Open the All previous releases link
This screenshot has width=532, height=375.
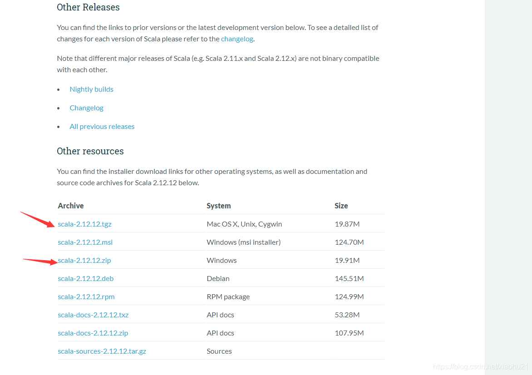click(102, 127)
